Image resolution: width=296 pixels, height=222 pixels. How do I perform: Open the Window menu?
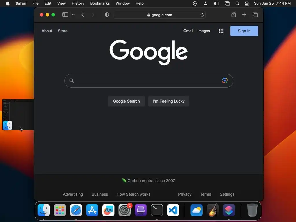[123, 3]
